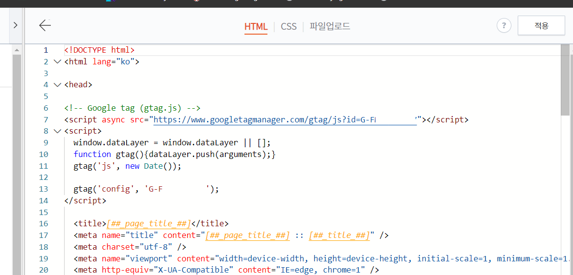Click the gtag('js', new Date()) line

(127, 166)
